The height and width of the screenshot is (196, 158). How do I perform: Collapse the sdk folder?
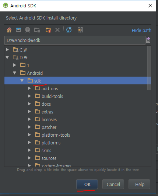22,81
